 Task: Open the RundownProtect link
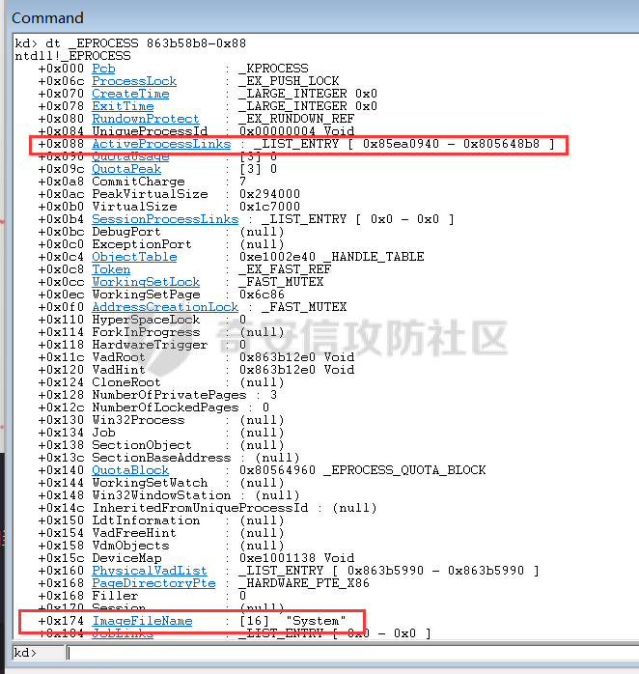(146, 118)
